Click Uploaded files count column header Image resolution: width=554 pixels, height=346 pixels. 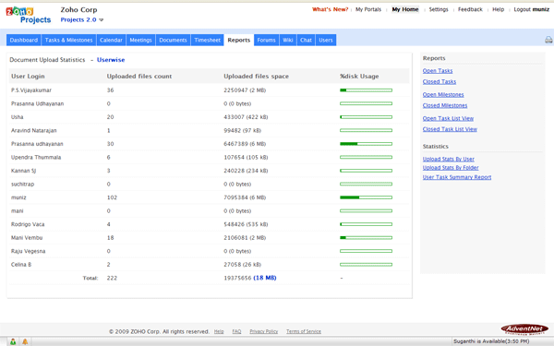click(139, 77)
